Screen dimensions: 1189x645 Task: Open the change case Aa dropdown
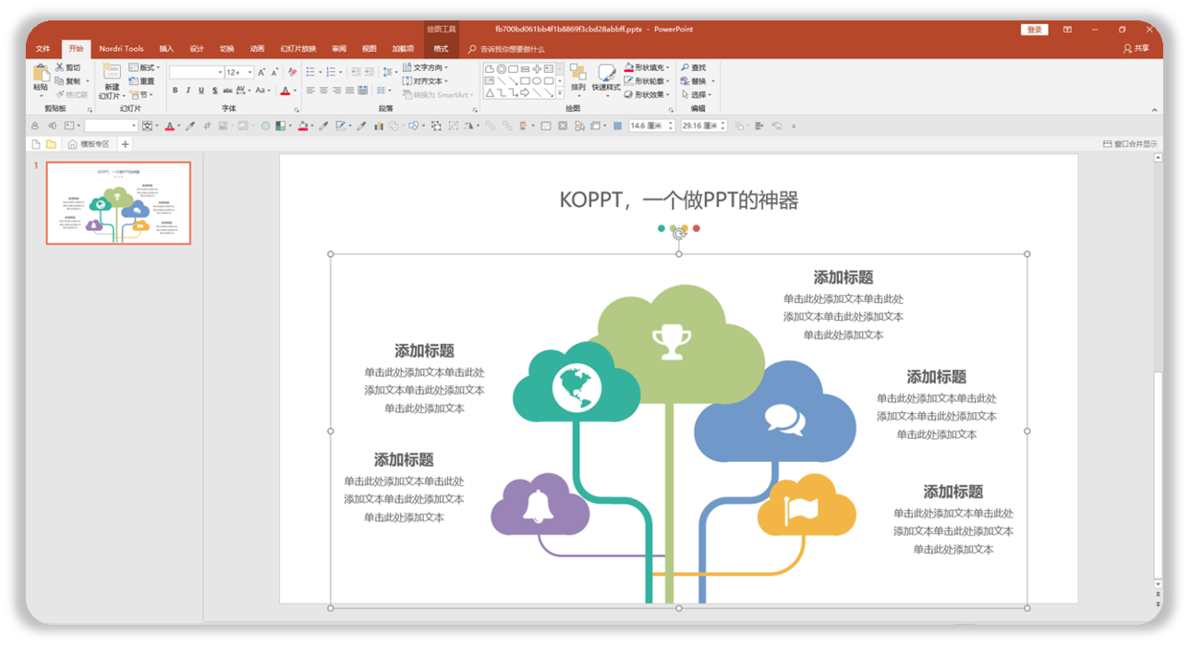[264, 90]
